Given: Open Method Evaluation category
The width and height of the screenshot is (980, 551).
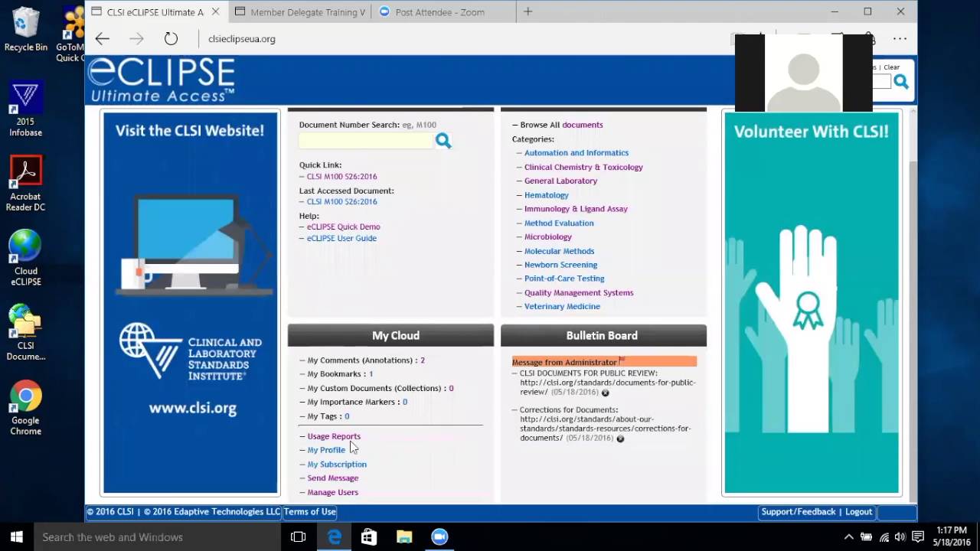Looking at the screenshot, I should point(559,223).
